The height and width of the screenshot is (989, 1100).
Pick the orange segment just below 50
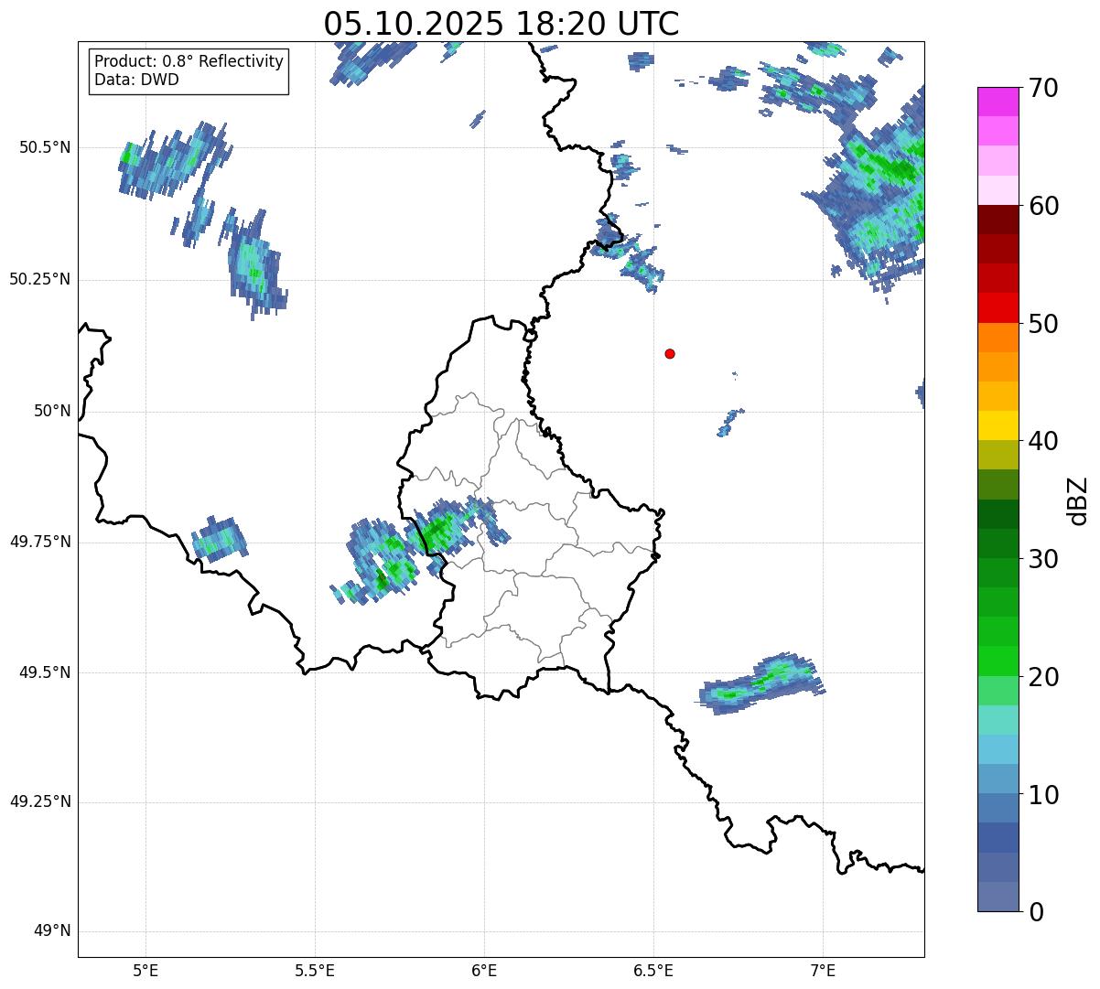(x=998, y=338)
